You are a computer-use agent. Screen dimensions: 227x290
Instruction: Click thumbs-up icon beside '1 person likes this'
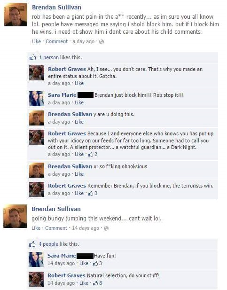coord(33,57)
